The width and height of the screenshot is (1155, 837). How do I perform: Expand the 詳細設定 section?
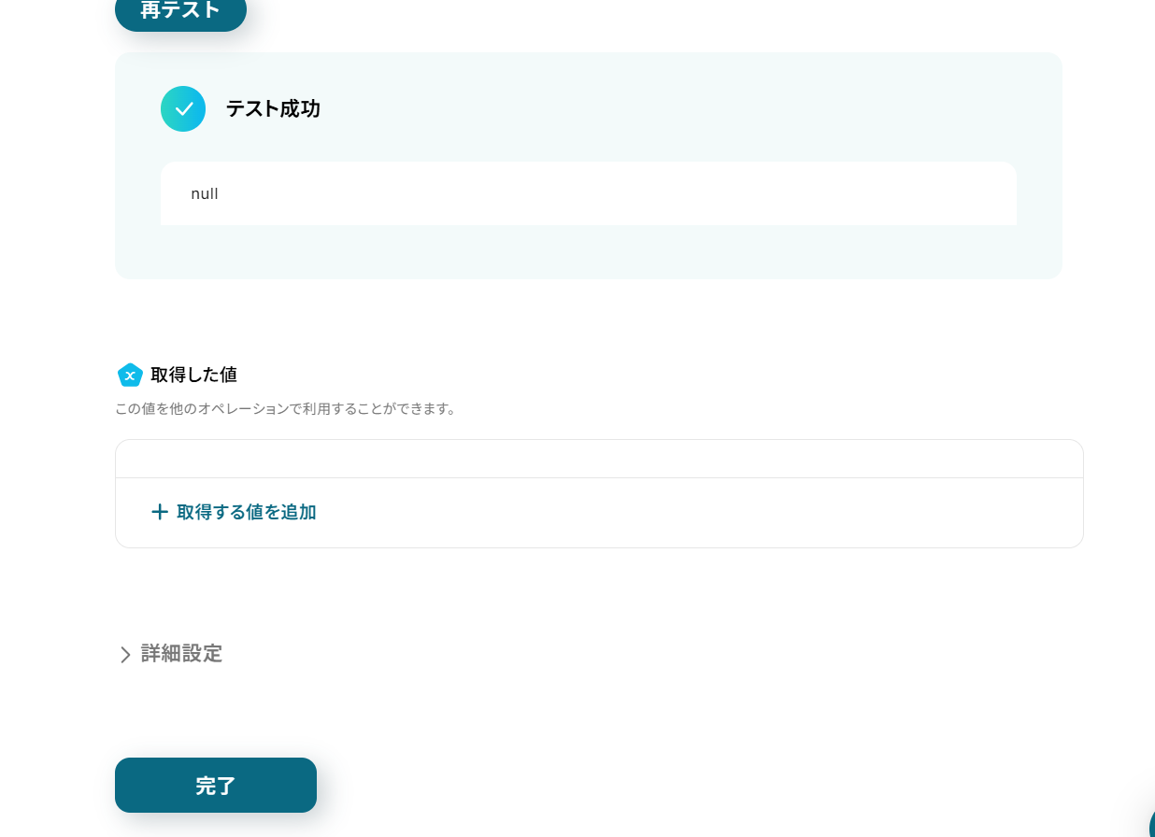170,654
